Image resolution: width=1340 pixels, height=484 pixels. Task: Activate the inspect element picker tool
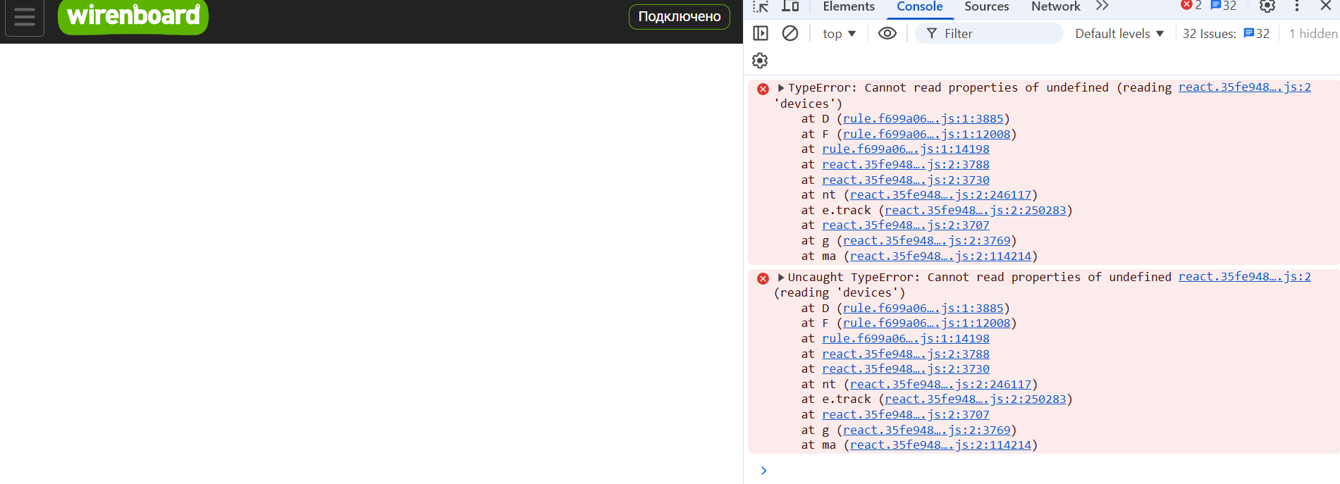point(760,6)
